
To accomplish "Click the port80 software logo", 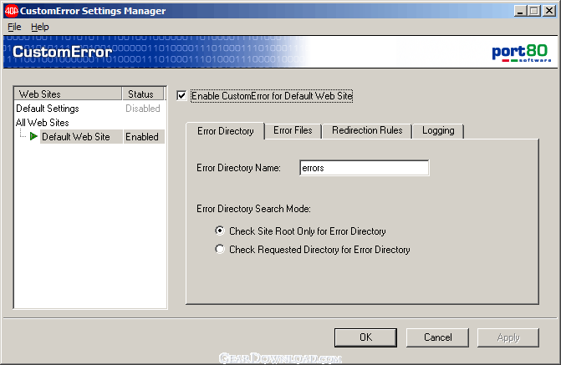I will coord(521,53).
